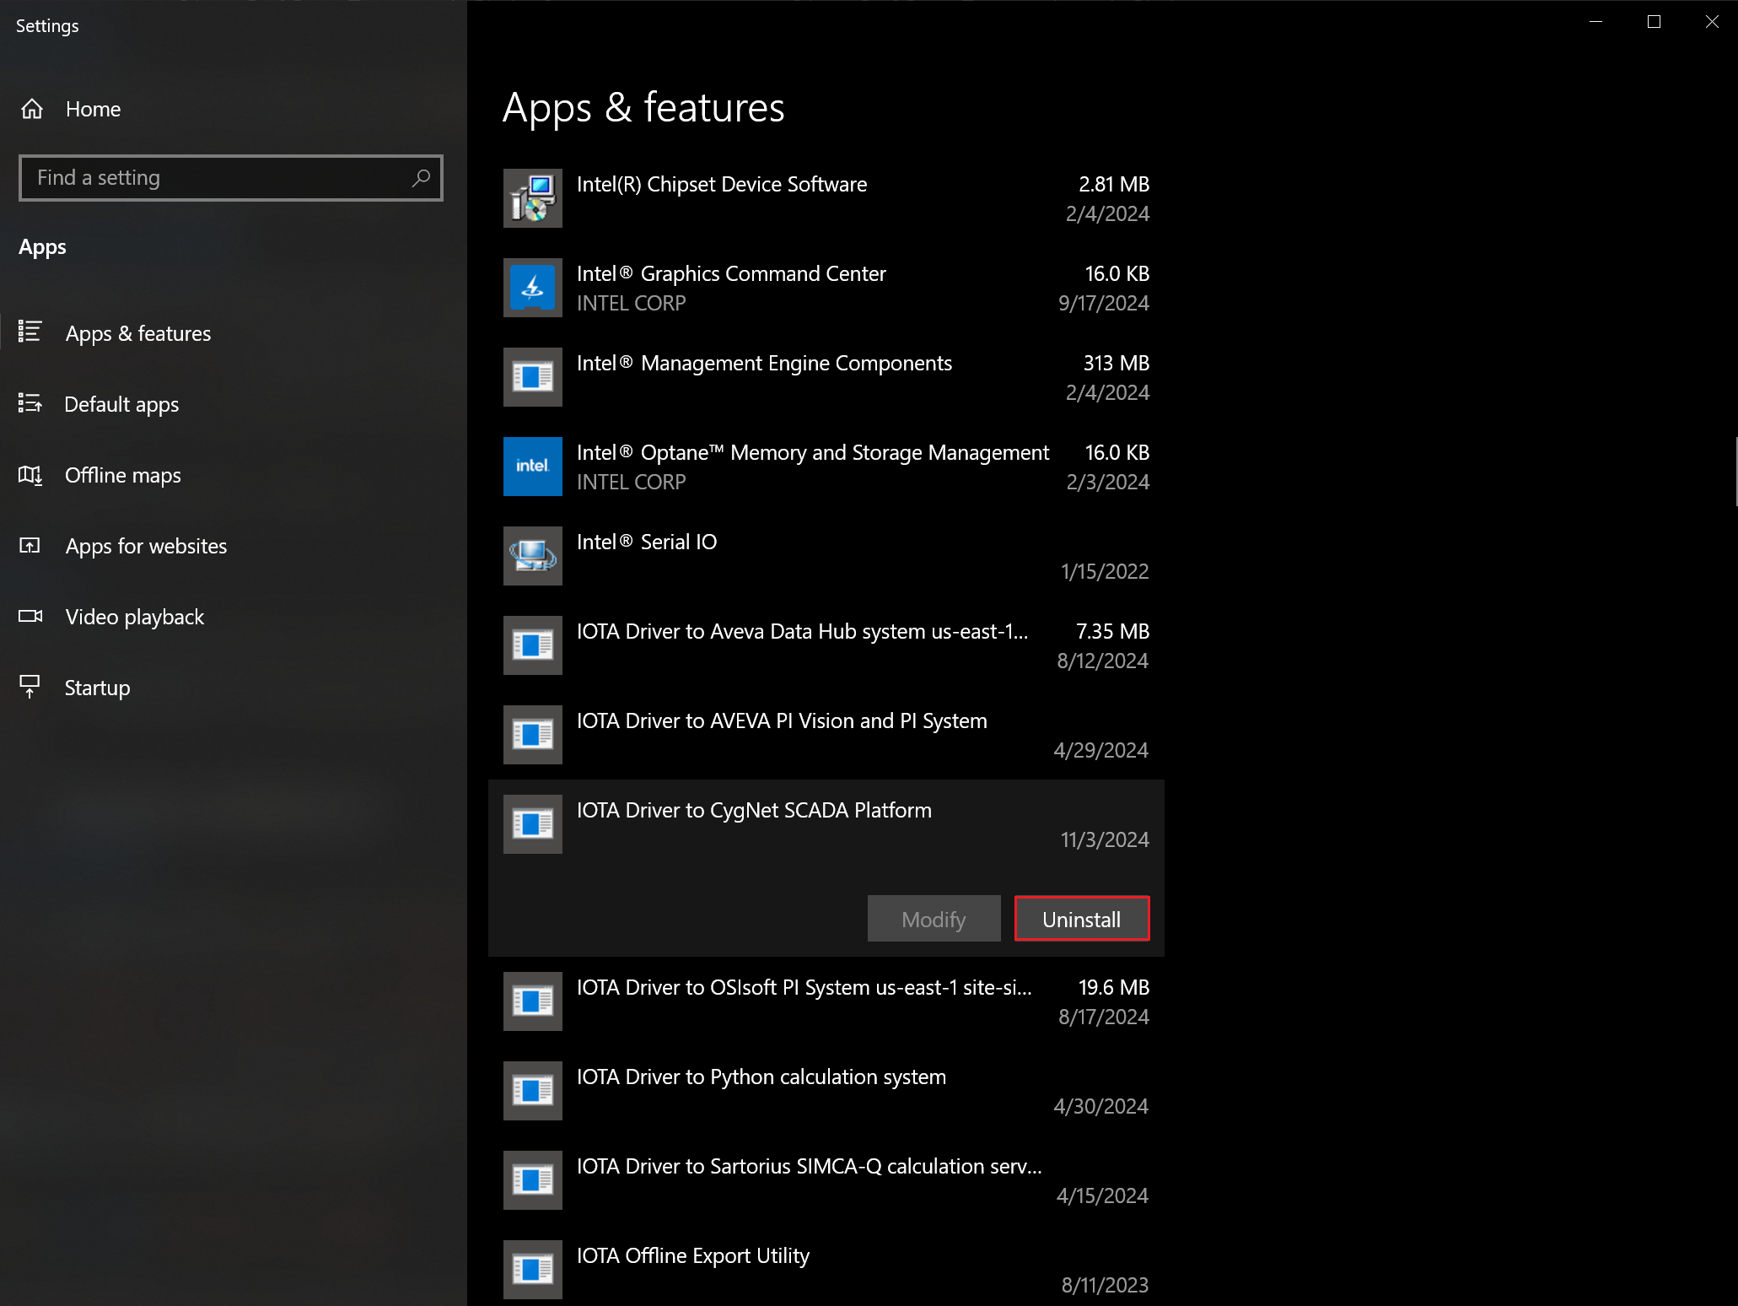Click the IOTA Offline Export Utility icon
This screenshot has width=1738, height=1306.
pos(533,1270)
